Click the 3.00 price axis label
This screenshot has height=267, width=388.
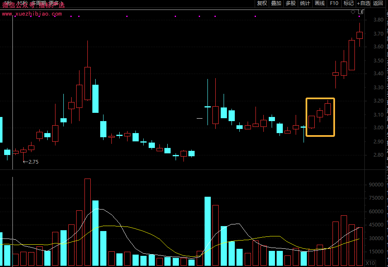tap(378, 128)
